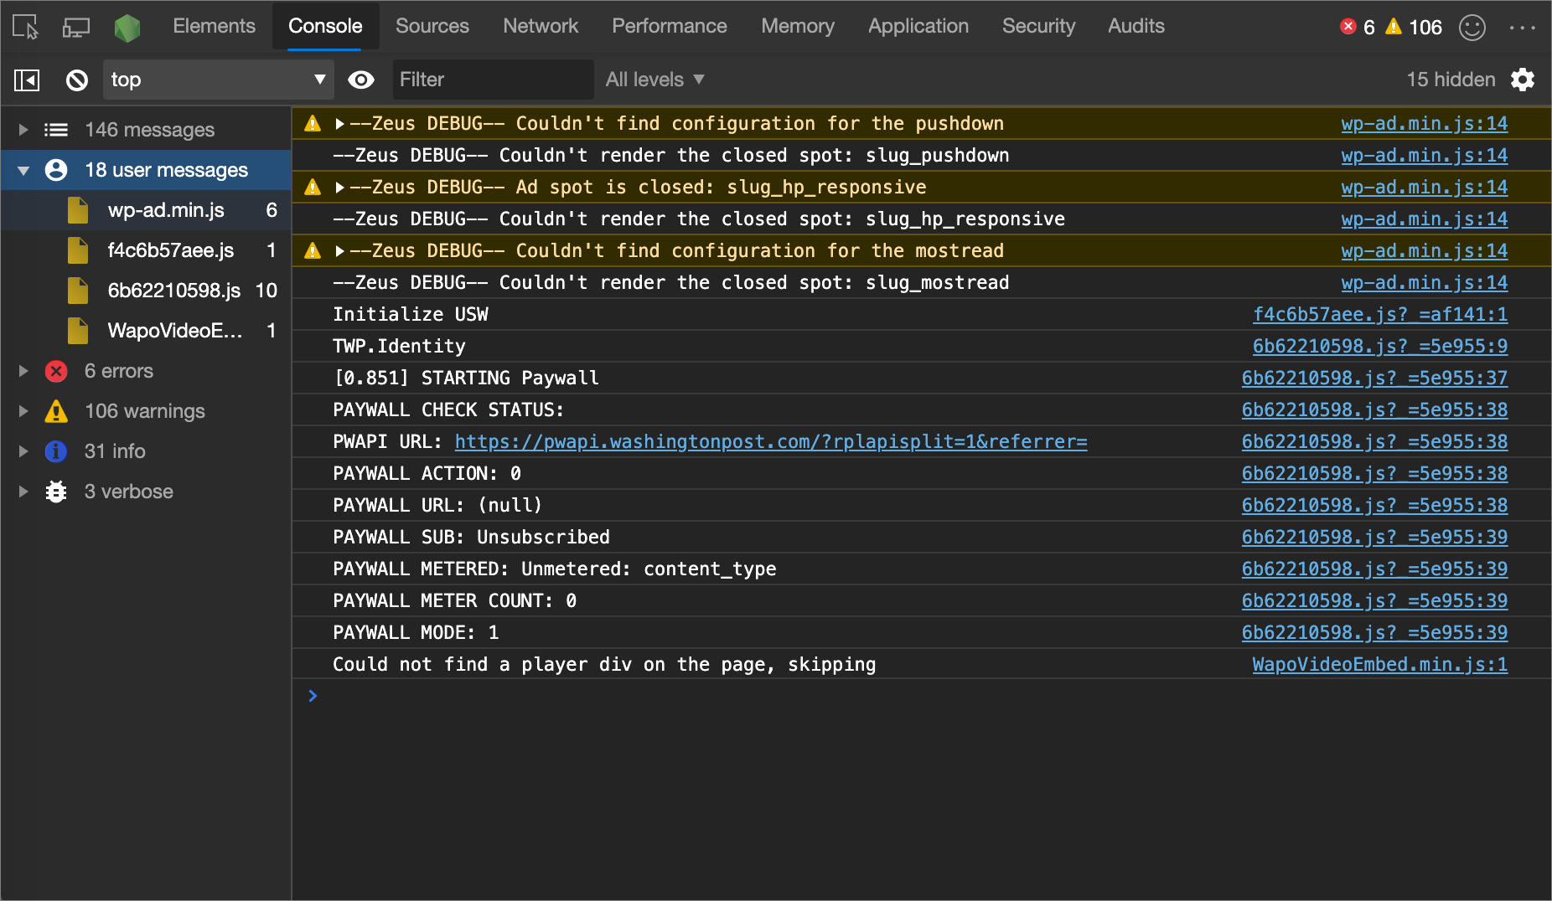Open source link for PAYWALL MODE row

click(1374, 633)
